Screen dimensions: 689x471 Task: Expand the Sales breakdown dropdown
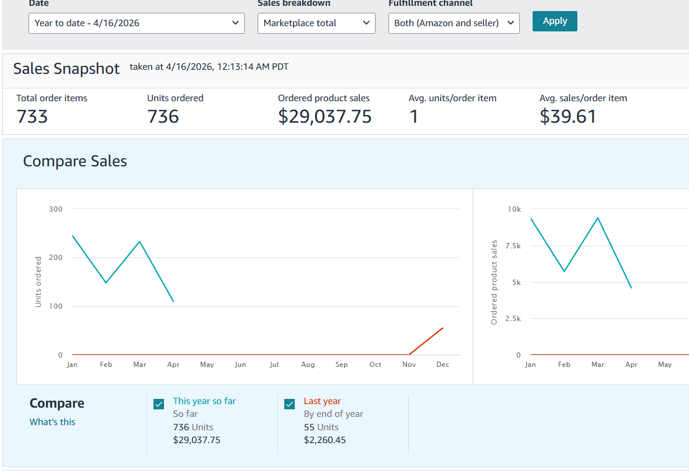[316, 23]
